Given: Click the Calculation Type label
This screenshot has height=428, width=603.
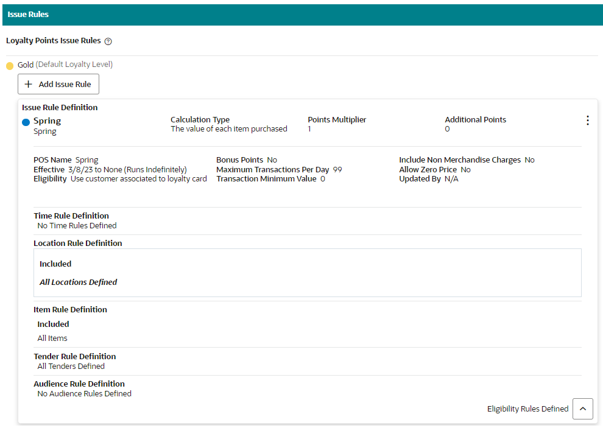Looking at the screenshot, I should (200, 119).
